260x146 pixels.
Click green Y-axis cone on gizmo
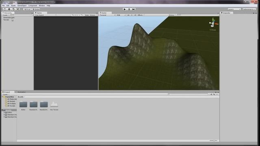point(213,20)
